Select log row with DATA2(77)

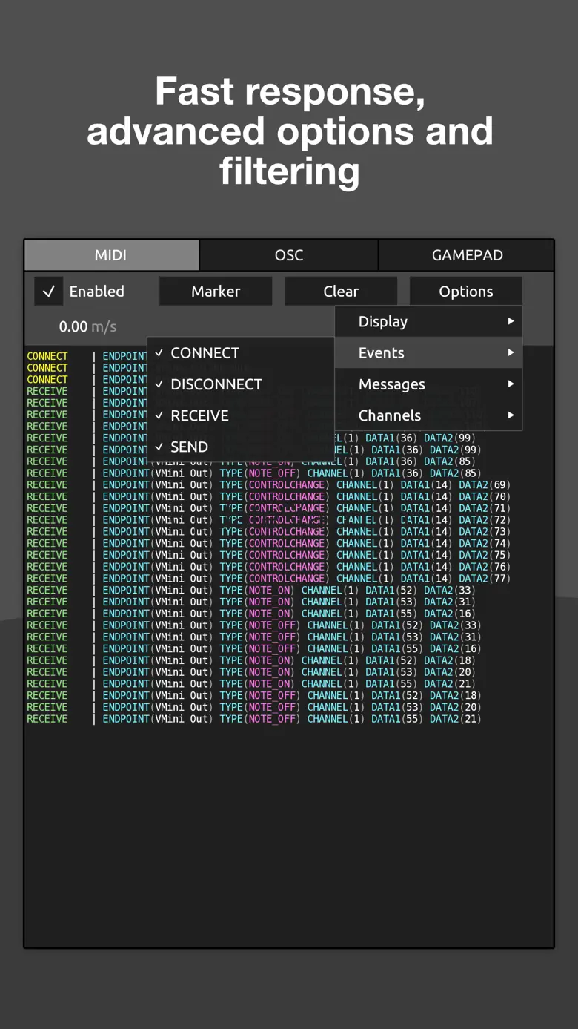268,578
